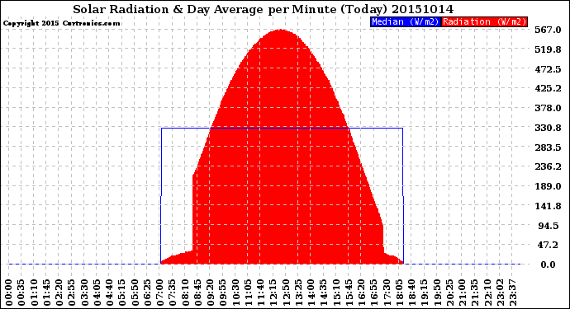
Task: Click the 22:10 time label
Action: (x=487, y=293)
